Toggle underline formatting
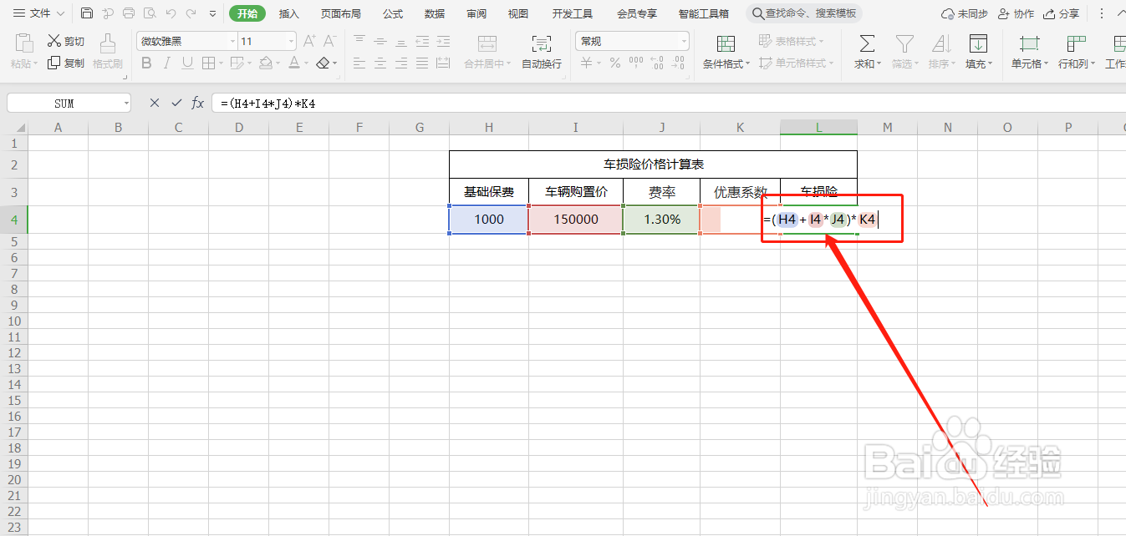Image resolution: width=1126 pixels, height=536 pixels. [186, 63]
